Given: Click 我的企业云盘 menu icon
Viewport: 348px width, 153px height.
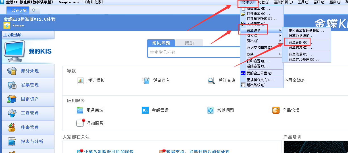Looking at the screenshot, I should point(243,73).
